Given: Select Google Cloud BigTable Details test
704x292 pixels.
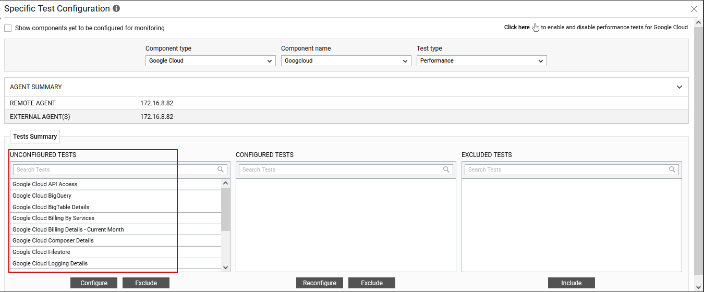Looking at the screenshot, I should click(116, 207).
